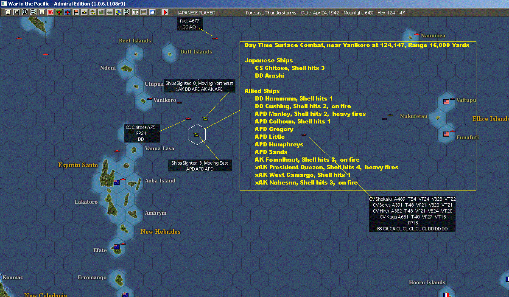This screenshot has height=297, width=509.
Task: Click the Reef Islands hex
Action: (135, 53)
